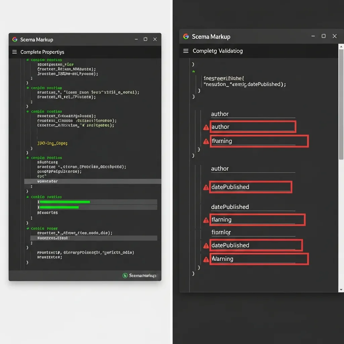Viewport: 344px width, 344px height.
Task: Click the warning triangle beside the author error
Action: 206,127
